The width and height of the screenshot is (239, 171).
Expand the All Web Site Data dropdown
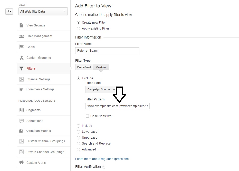coord(43,12)
